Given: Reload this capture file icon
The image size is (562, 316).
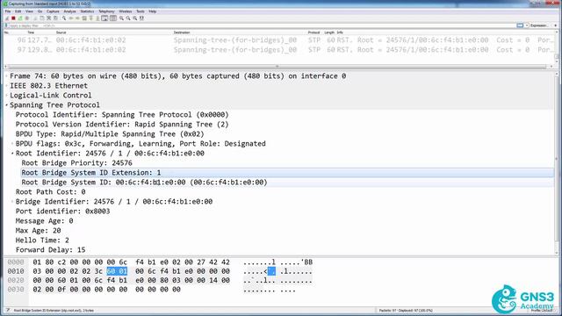Looking at the screenshot, I should click(55, 18).
